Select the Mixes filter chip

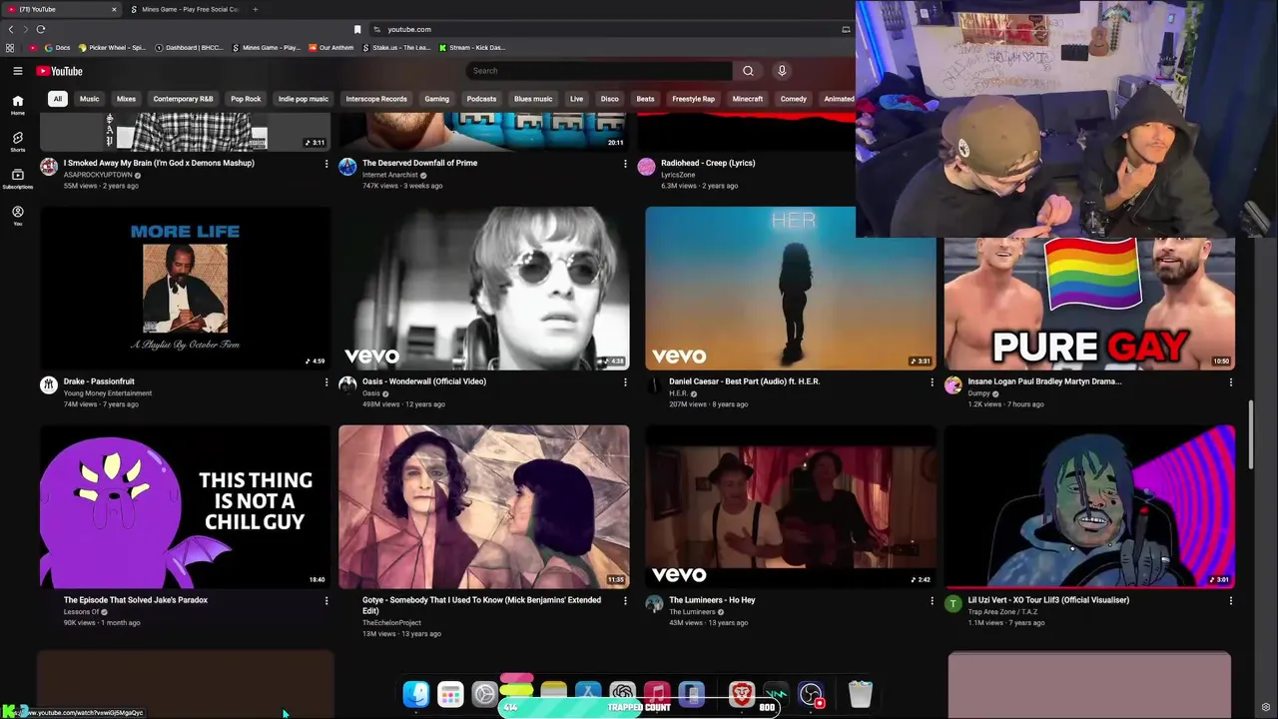pyautogui.click(x=126, y=99)
